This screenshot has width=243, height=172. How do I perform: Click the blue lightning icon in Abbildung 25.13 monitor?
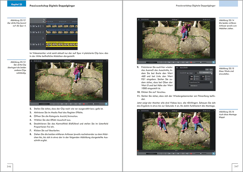click(x=106, y=104)
